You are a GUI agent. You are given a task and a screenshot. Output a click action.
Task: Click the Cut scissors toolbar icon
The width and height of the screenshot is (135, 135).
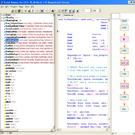click(36, 11)
